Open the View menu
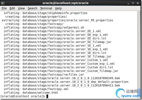 click(x=21, y=8)
